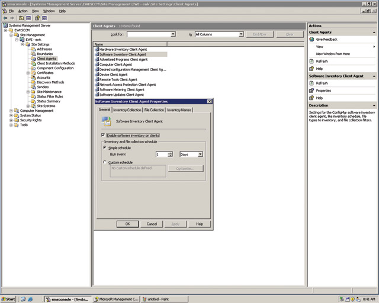This screenshot has height=303, width=379.
Task: Click the toolbar Help icon with question mark
Action: tap(37, 18)
